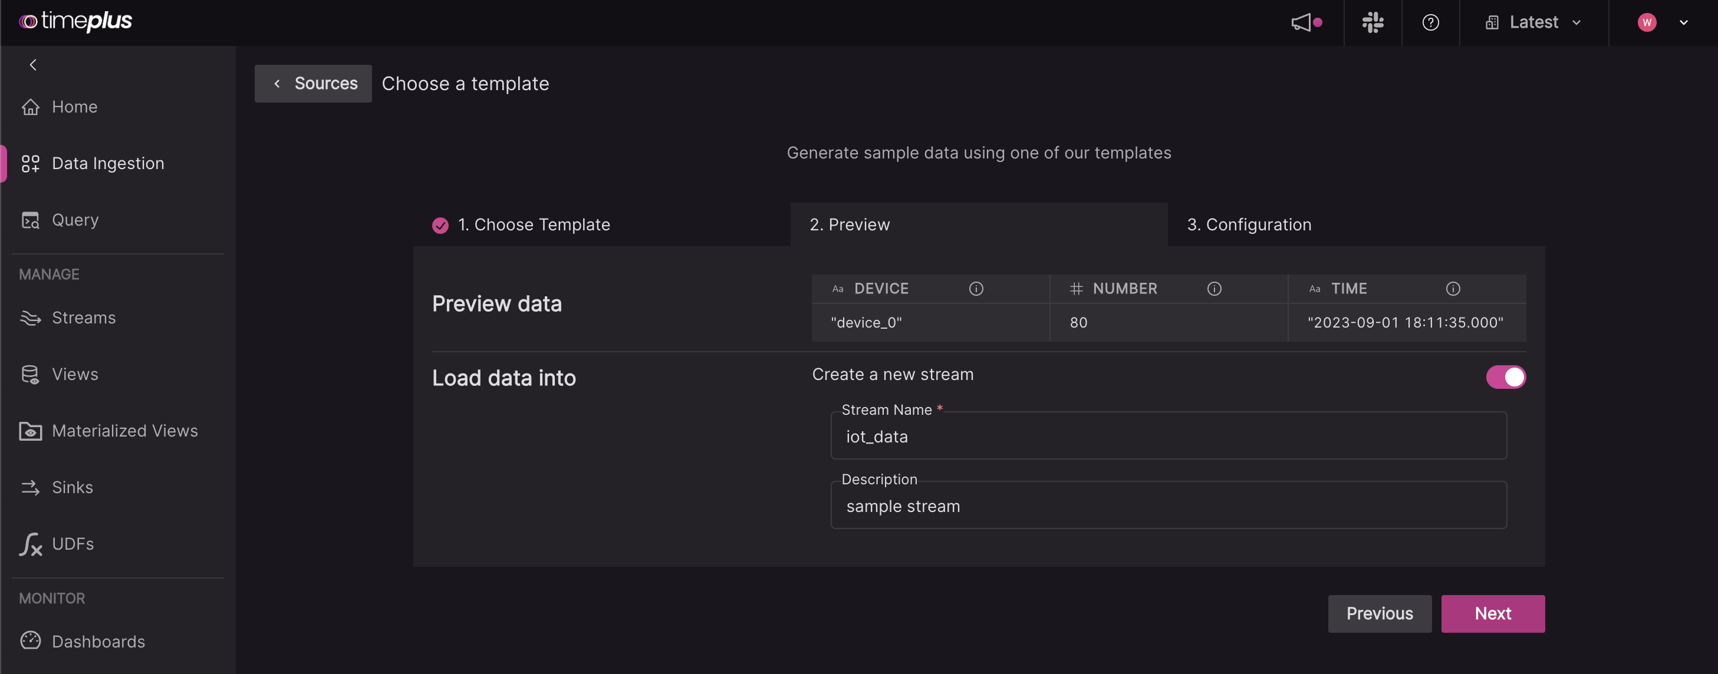This screenshot has height=674, width=1718.
Task: Select the 2. Preview step tab
Action: (x=979, y=224)
